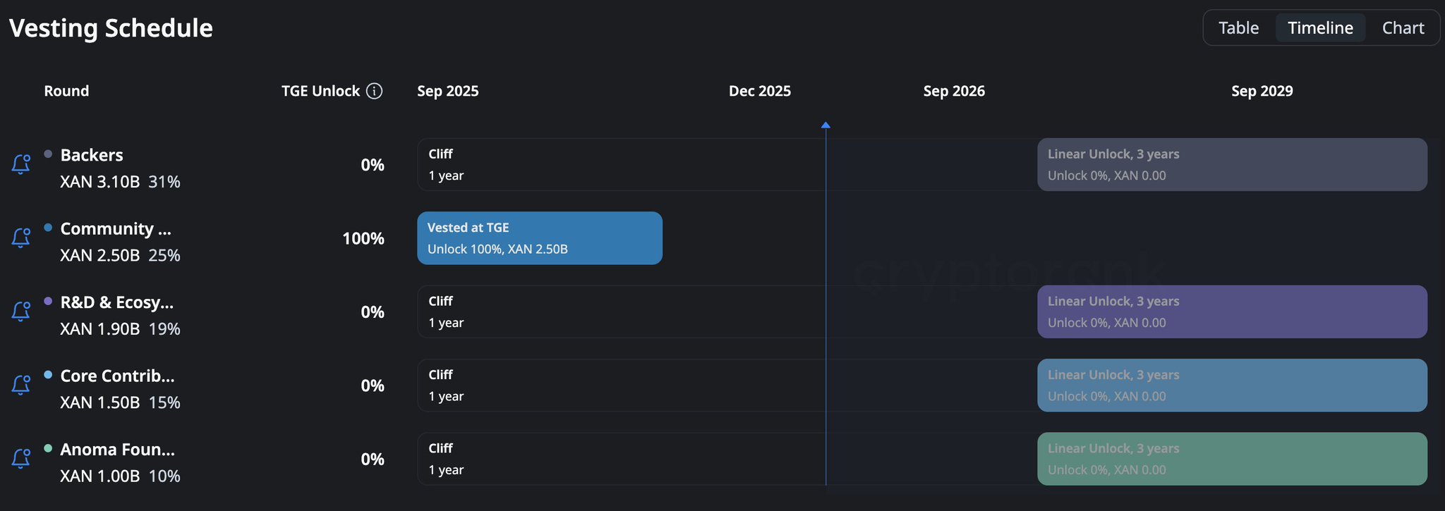The height and width of the screenshot is (511, 1445).
Task: Click the Backers Linear Unlock bar
Action: pos(1231,164)
